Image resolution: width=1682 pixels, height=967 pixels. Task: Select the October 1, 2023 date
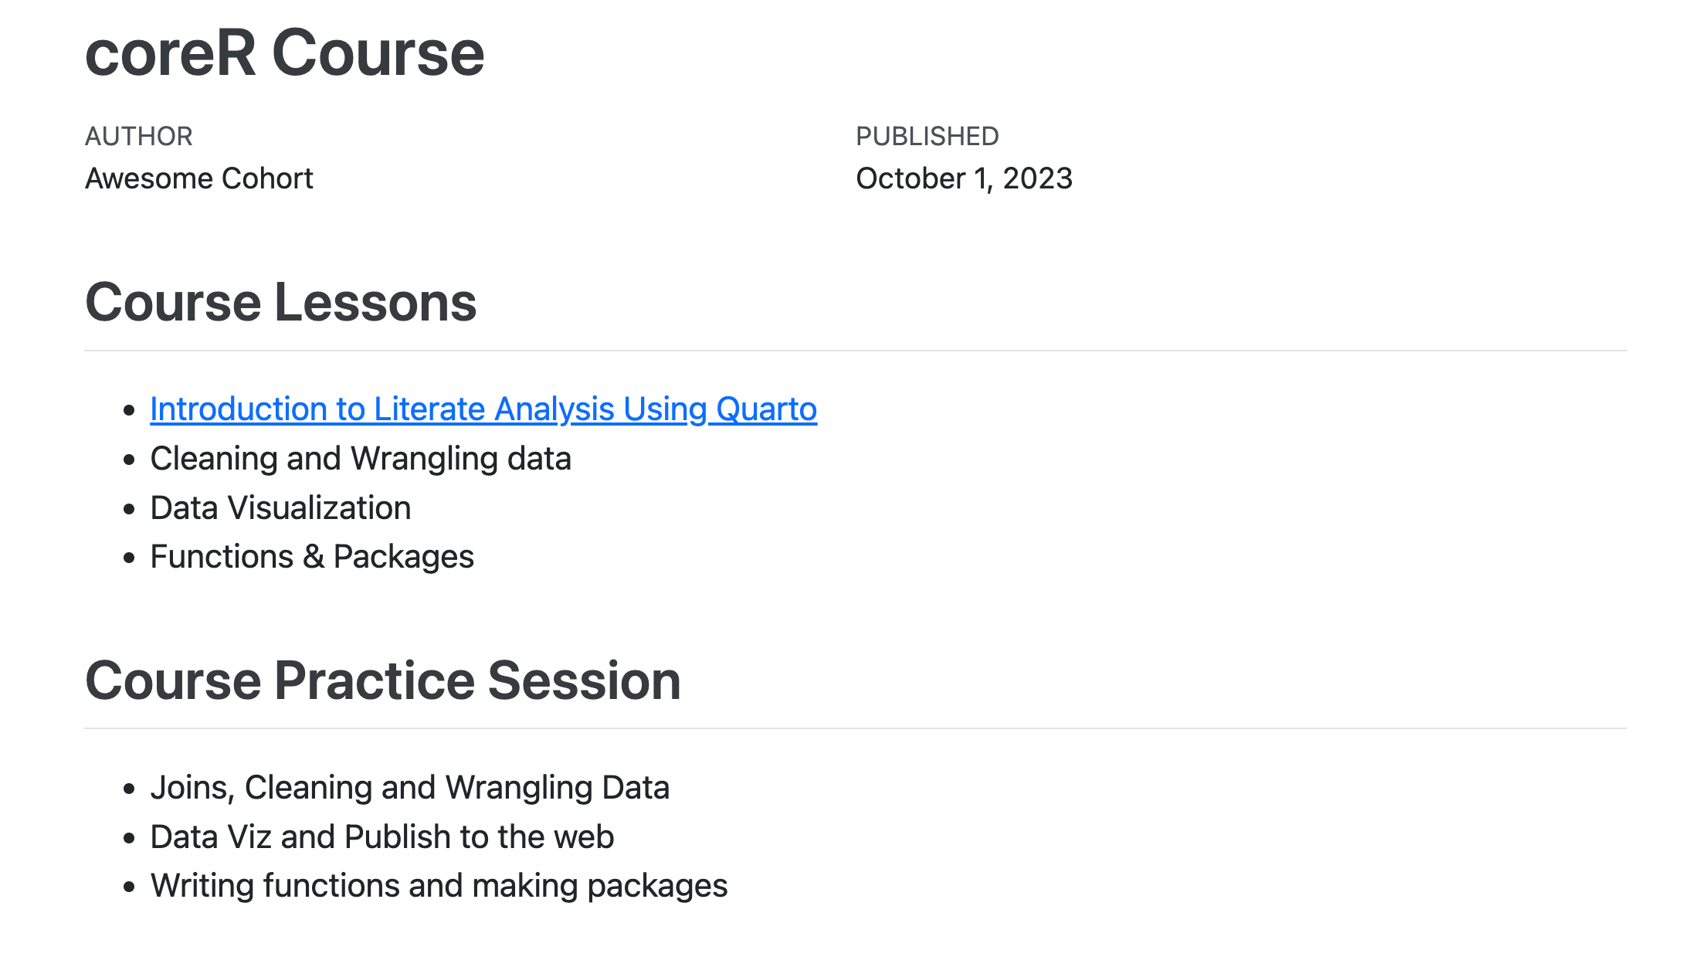click(x=964, y=178)
